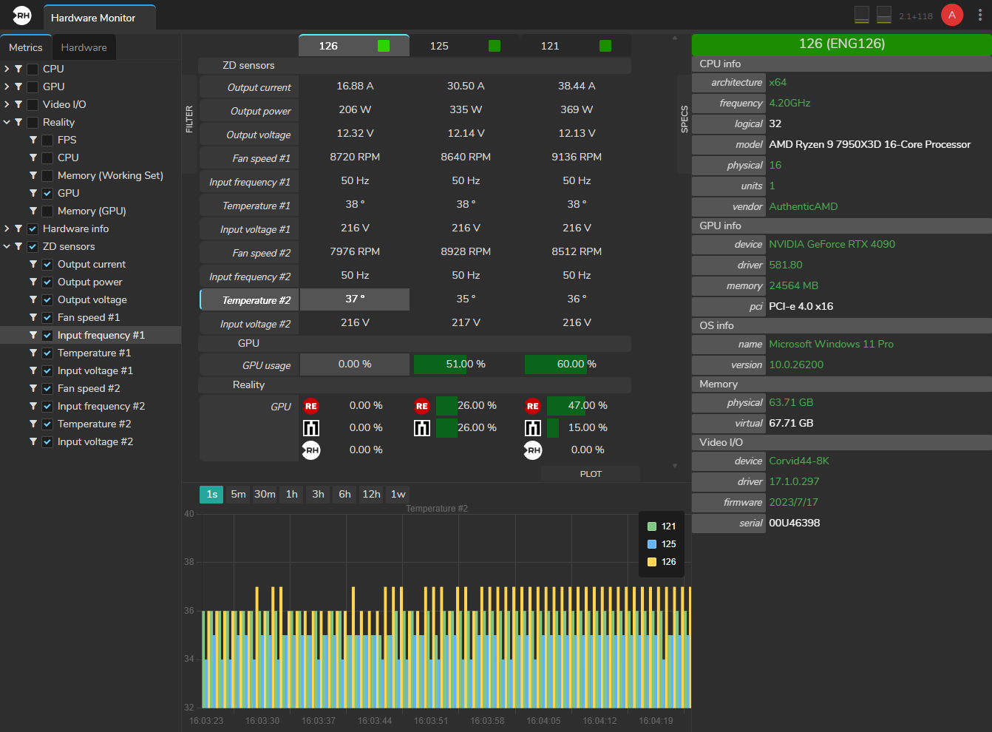Screen dimensions: 992x732
Task: Click the filter icon next to CPU
Action: tap(18, 69)
